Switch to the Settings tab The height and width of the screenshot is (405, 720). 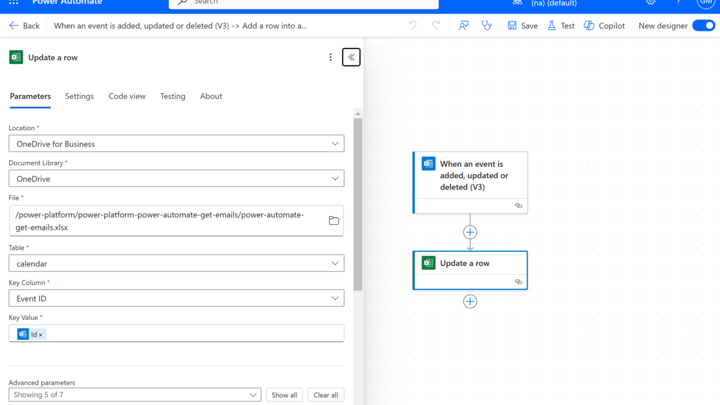click(x=79, y=96)
